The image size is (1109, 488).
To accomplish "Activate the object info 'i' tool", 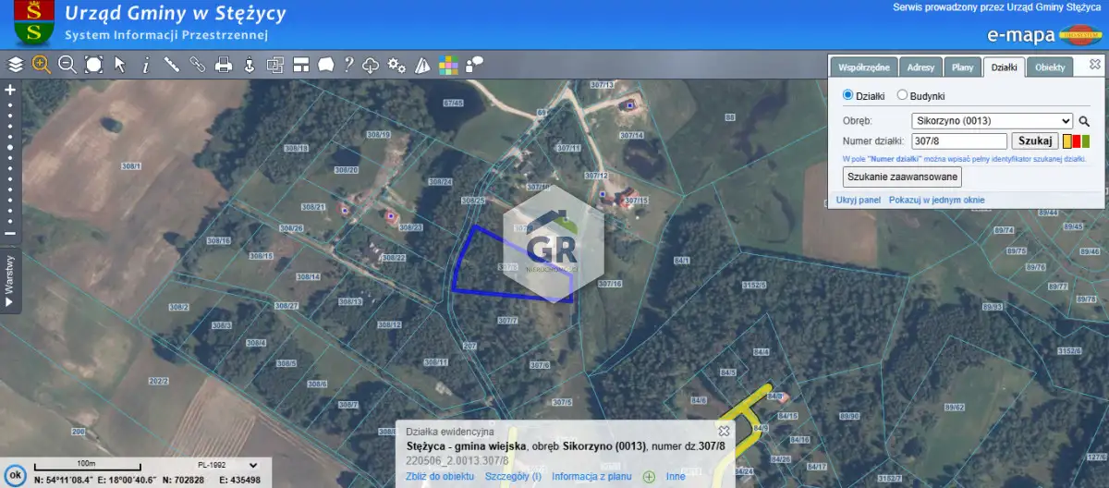I will [x=145, y=65].
